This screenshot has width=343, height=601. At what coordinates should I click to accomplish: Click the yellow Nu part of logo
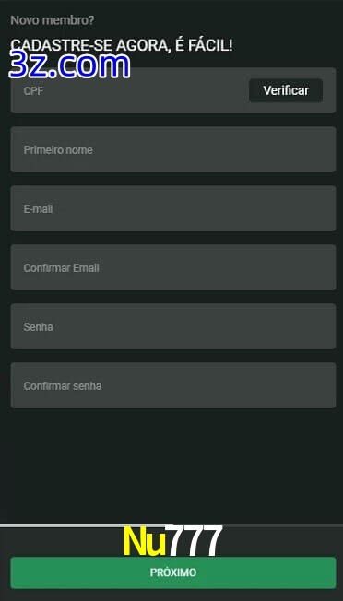[145, 541]
